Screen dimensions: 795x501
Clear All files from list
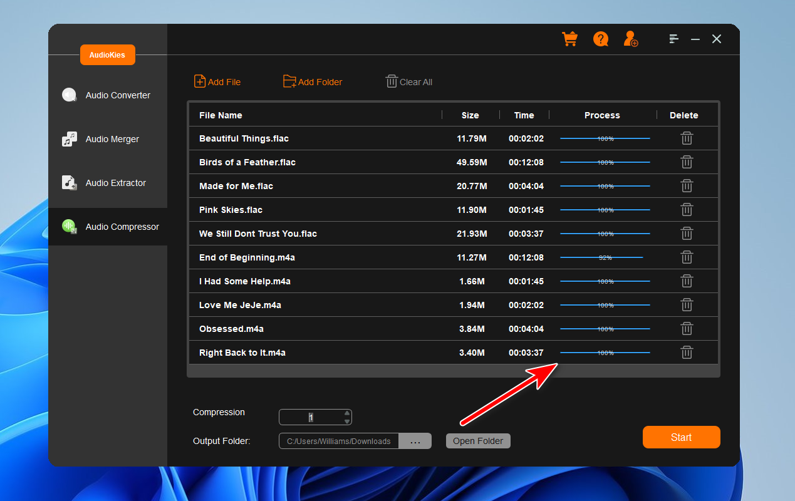[409, 82]
